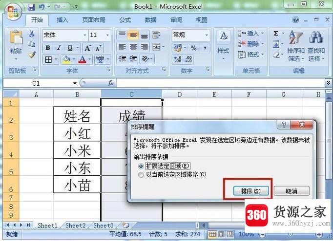Switch to the 插入 ribbon tab

point(62,20)
